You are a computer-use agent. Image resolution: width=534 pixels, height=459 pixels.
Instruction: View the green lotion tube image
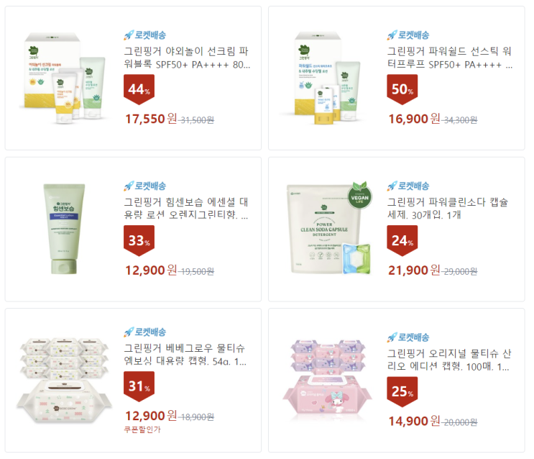(x=64, y=229)
